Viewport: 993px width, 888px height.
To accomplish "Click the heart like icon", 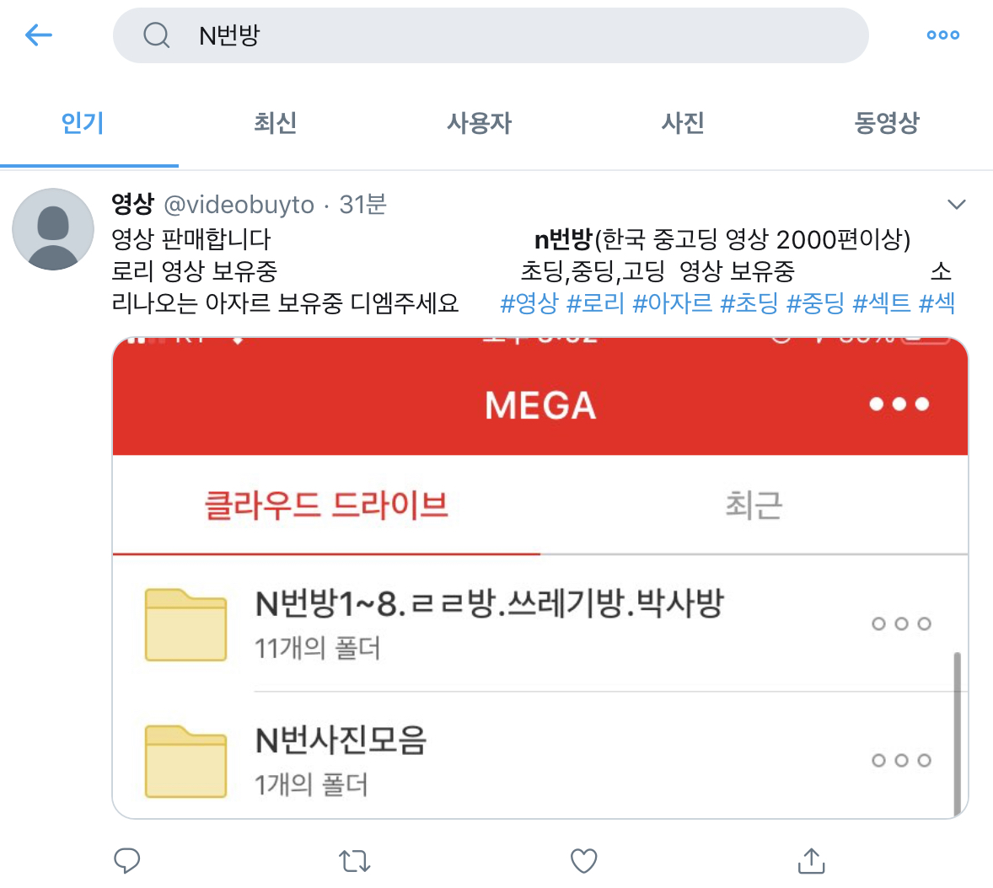I will coord(583,861).
